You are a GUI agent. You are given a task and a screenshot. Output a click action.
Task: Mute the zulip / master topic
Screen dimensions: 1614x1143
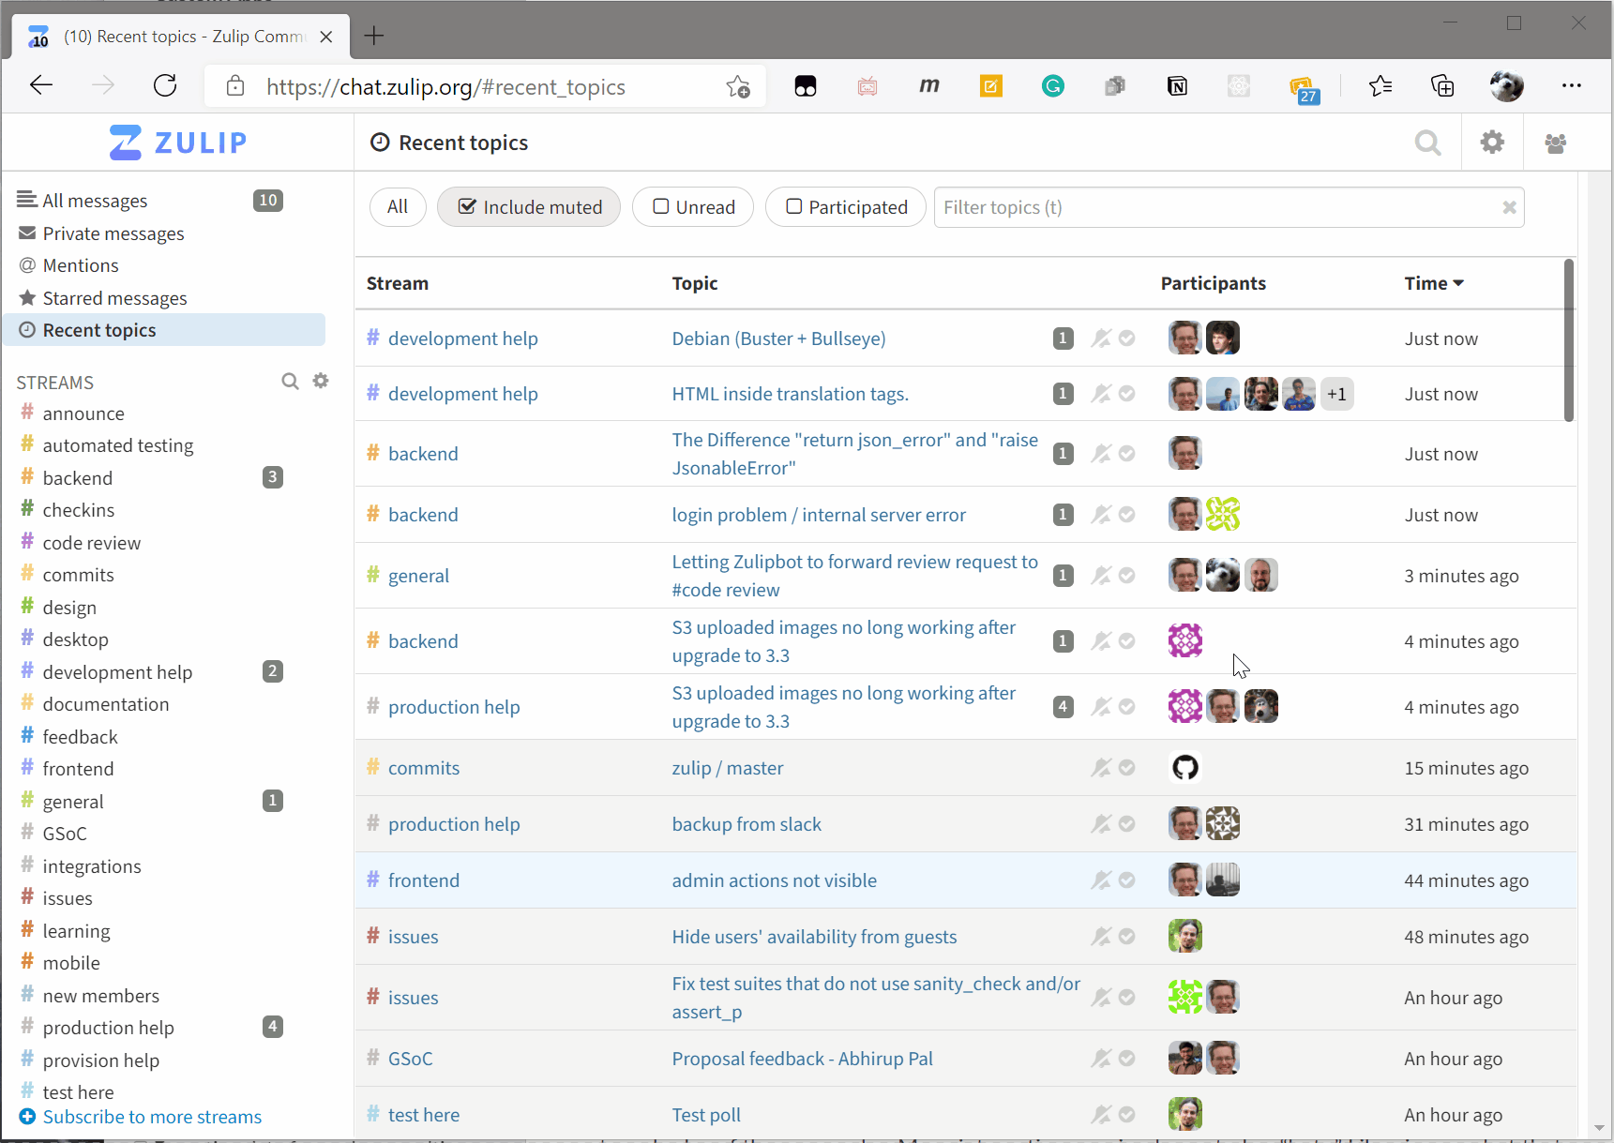pos(1101,768)
